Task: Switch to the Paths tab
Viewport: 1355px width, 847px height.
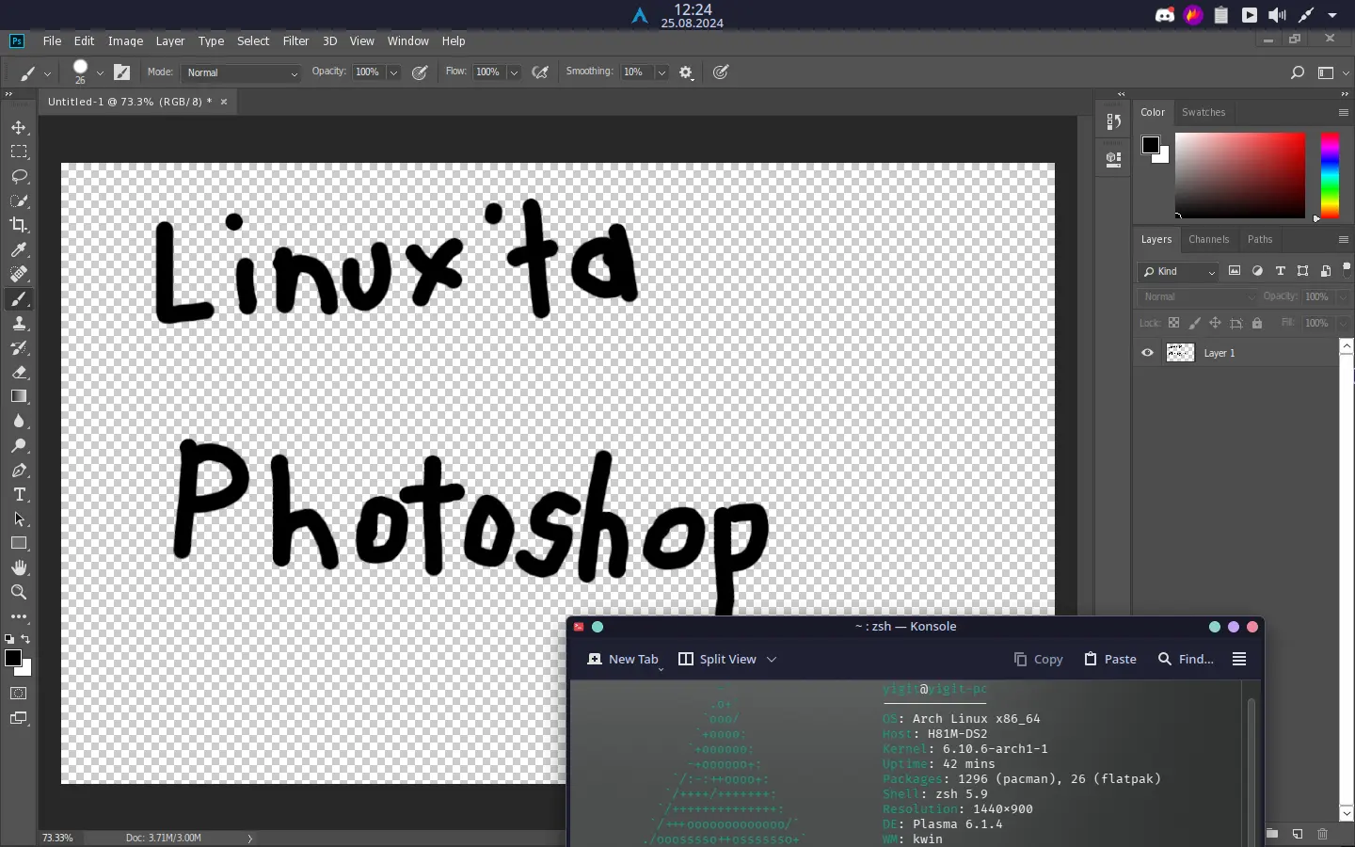Action: click(x=1260, y=239)
